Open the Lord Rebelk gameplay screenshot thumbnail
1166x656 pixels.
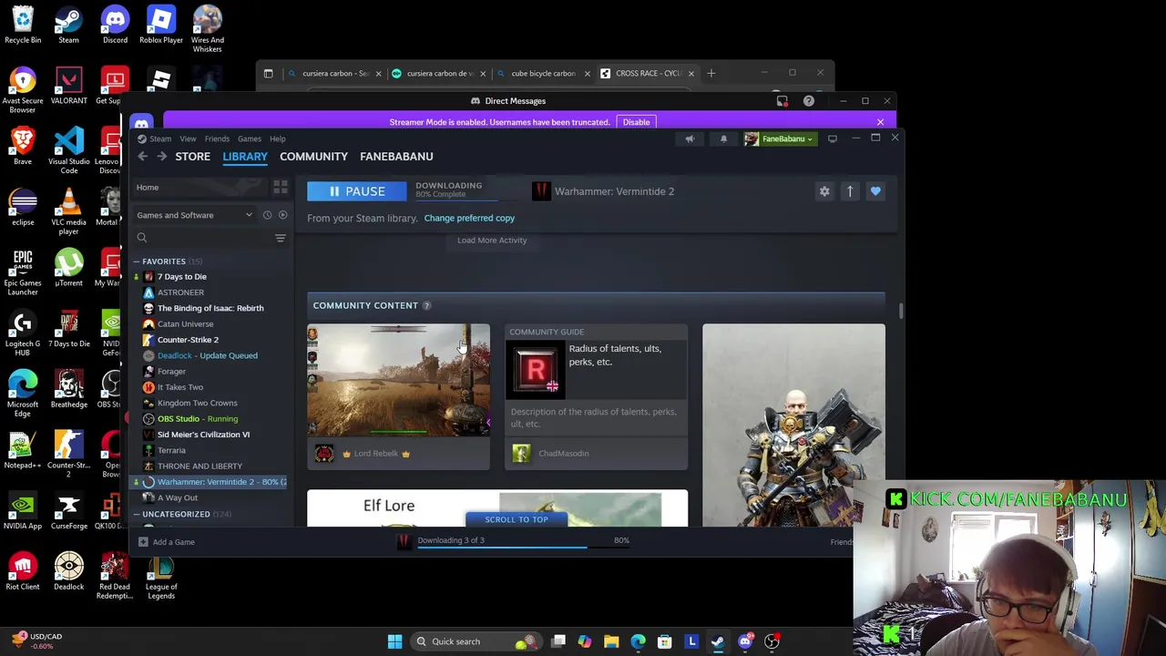398,381
